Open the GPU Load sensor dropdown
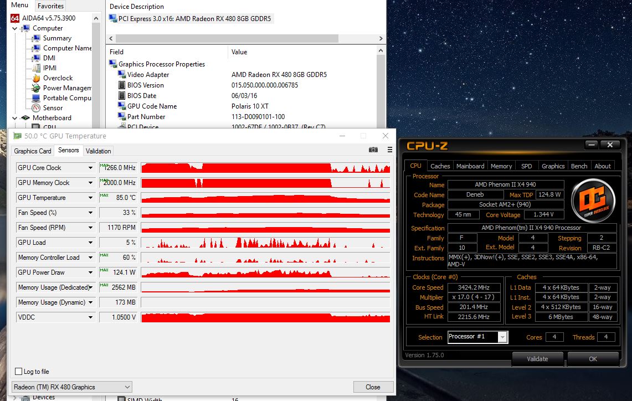Screen dimensions: 632x401 tap(91, 242)
